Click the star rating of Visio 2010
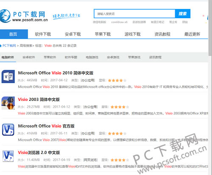The height and width of the screenshot is (175, 212). pos(117,81)
